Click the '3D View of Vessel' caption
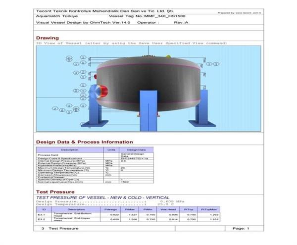 coord(132,43)
